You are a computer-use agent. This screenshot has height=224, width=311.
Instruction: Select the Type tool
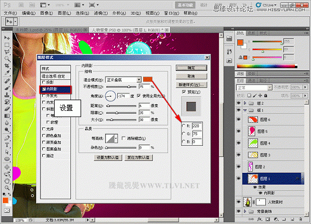[x=7, y=145]
